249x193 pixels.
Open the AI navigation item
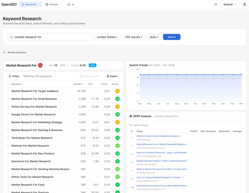71,4
